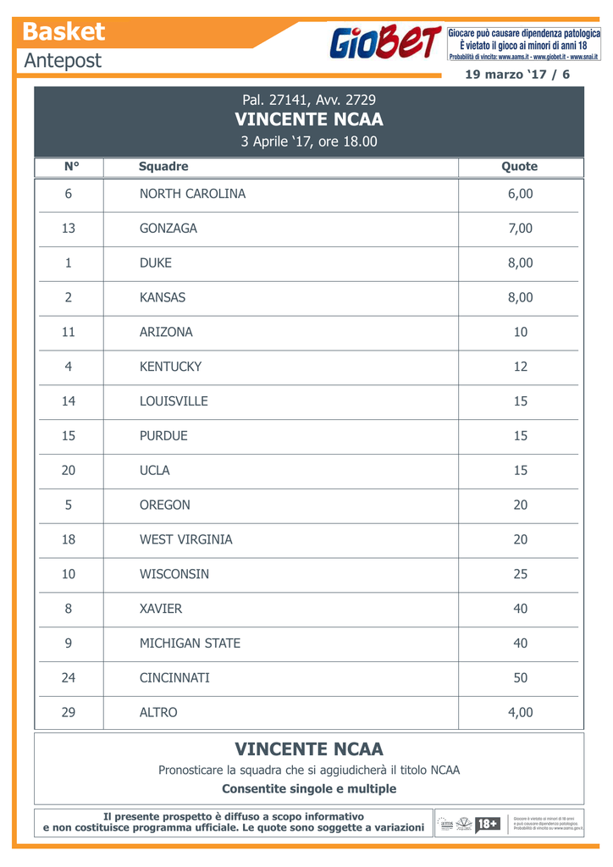Click the Quote column header
This screenshot has height=867, width=613.
(519, 167)
